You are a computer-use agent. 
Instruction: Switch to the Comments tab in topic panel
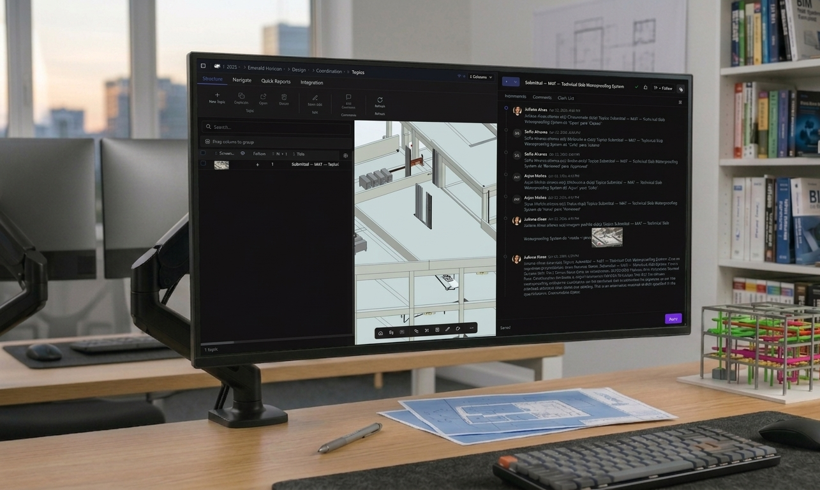tap(542, 98)
